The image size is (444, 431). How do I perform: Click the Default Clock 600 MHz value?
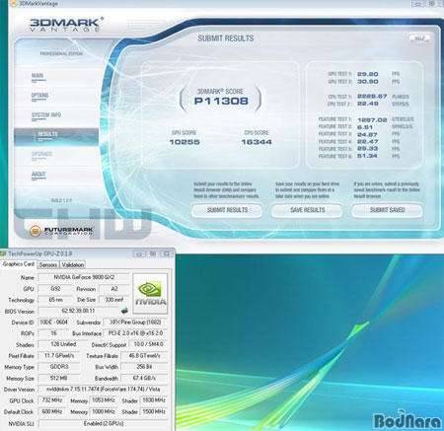(x=52, y=411)
